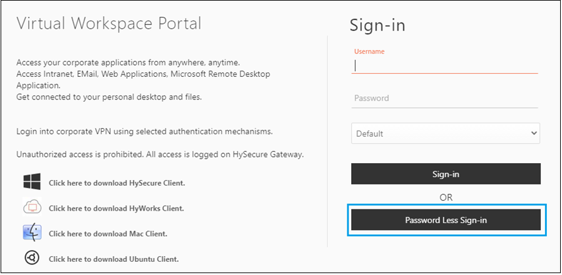This screenshot has width=562, height=275.
Task: Open the HySecure Client download link
Action: point(117,183)
